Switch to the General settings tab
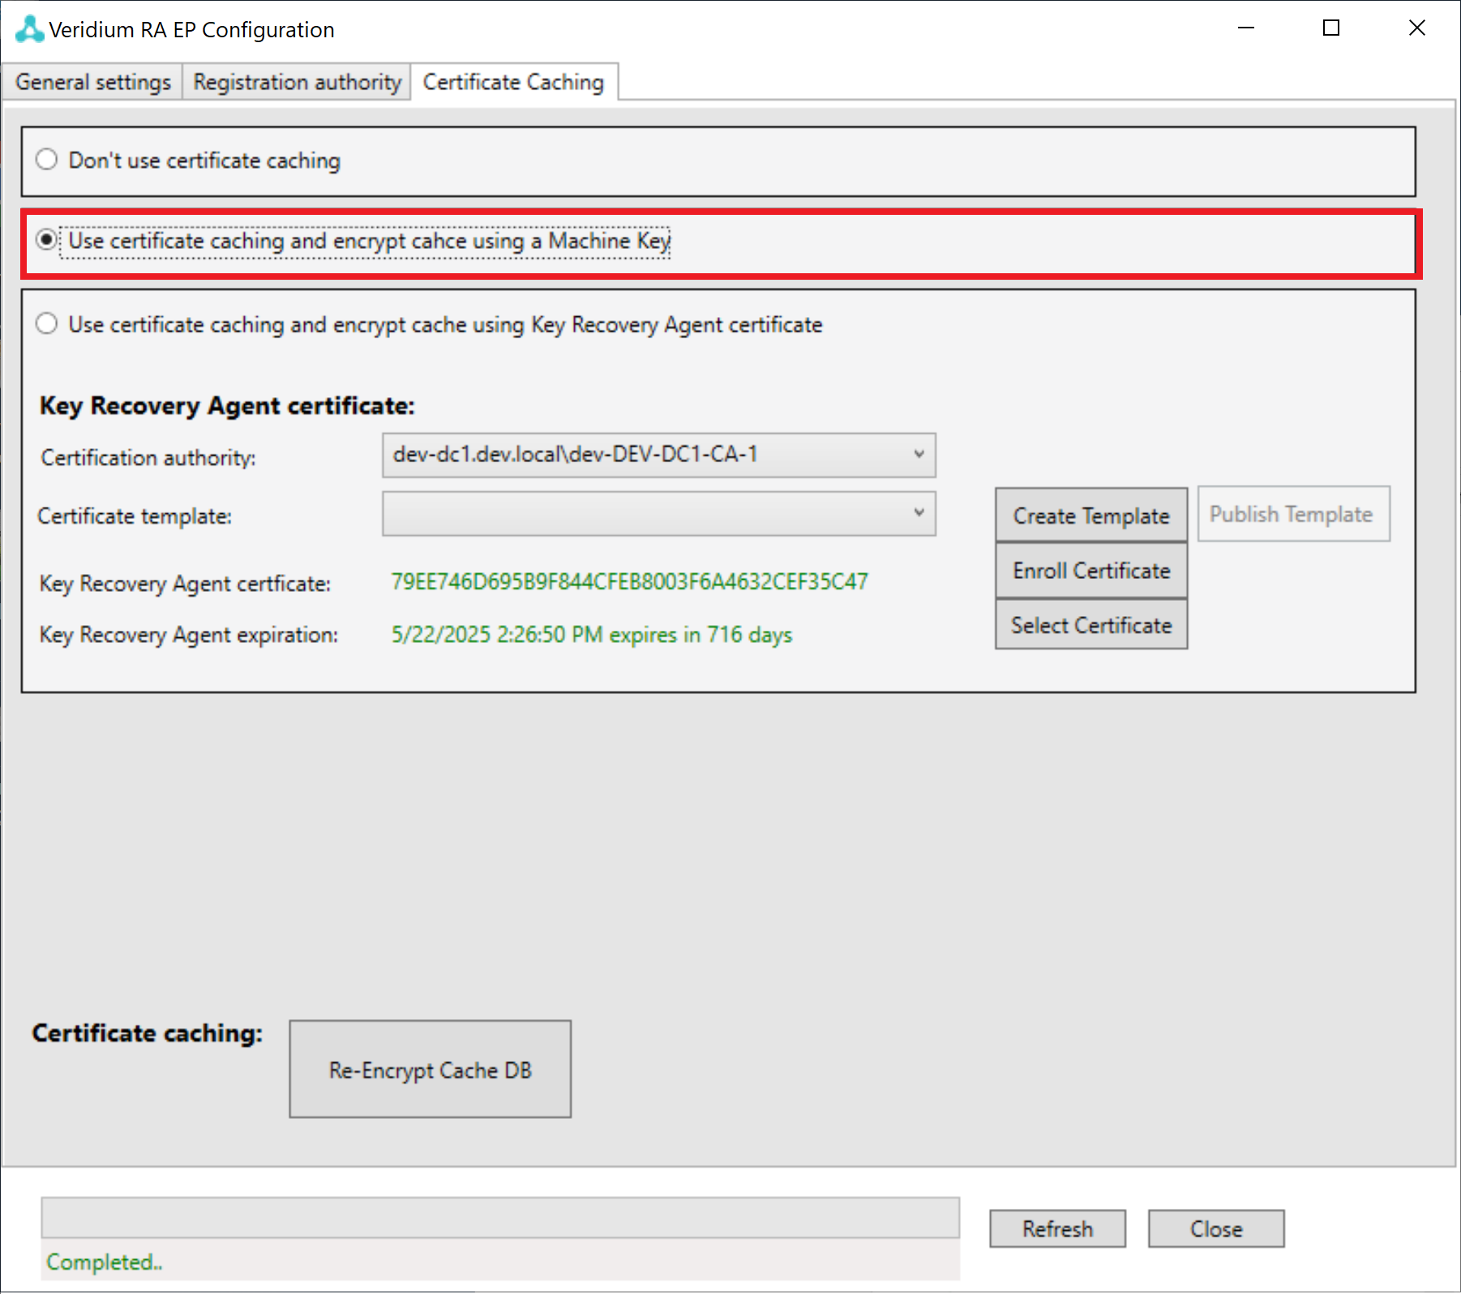Image resolution: width=1461 pixels, height=1294 pixels. (x=93, y=83)
